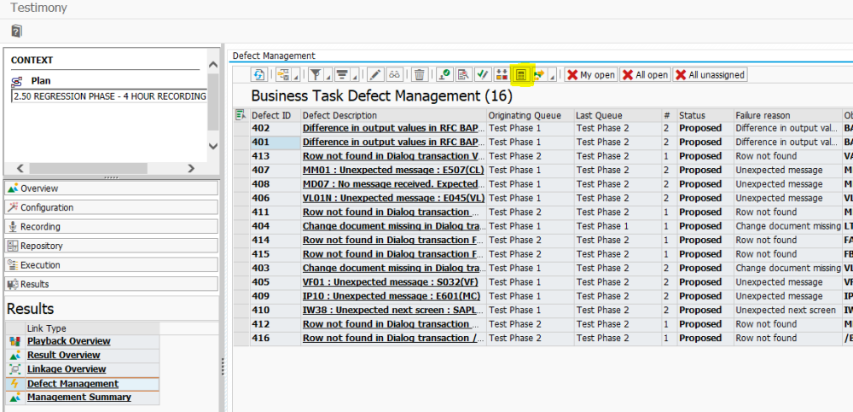
Task: Open the Execution navigation section
Action: [112, 265]
